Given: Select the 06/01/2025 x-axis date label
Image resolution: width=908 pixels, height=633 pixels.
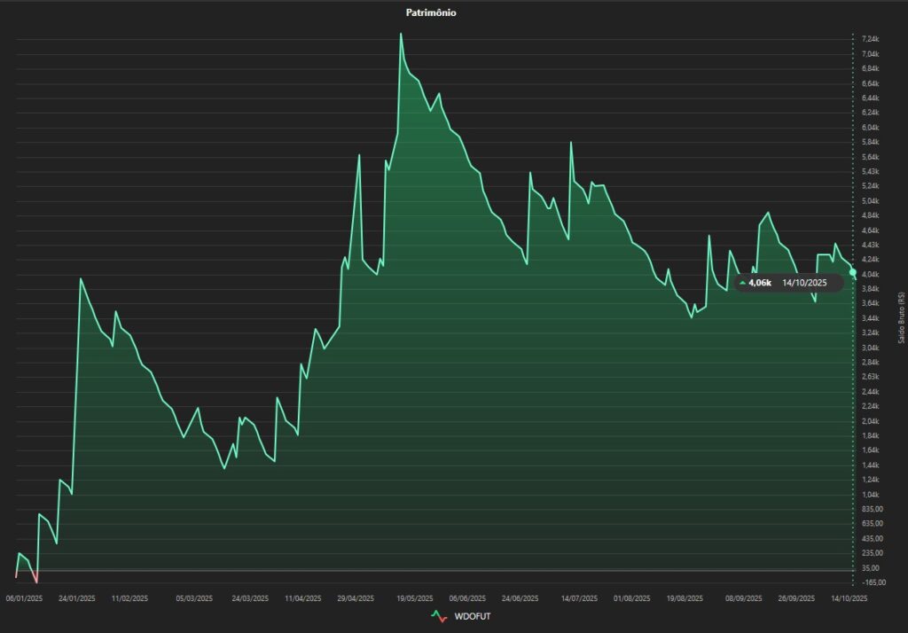Looking at the screenshot, I should pos(24,598).
